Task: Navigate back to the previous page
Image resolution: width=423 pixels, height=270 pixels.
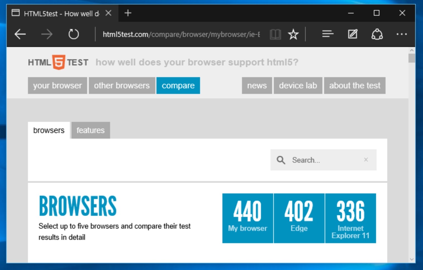Action: [20, 34]
